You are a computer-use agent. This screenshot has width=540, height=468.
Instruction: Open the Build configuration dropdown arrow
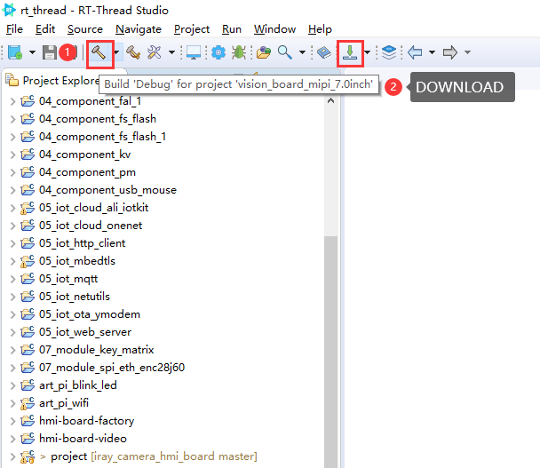[x=116, y=52]
